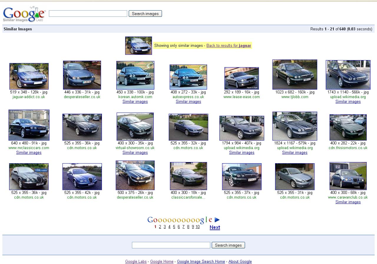377x264 pixels.
Task: Open the Google Labs footer link
Action: pos(136,262)
